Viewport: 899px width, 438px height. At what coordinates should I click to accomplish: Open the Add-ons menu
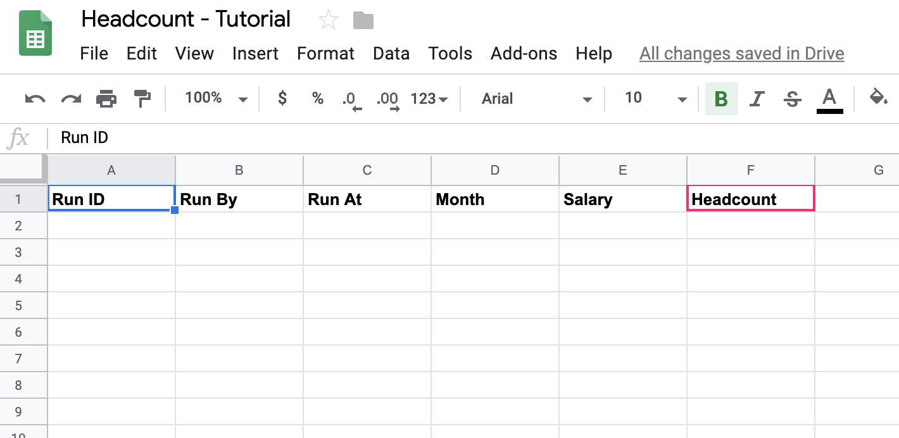524,54
